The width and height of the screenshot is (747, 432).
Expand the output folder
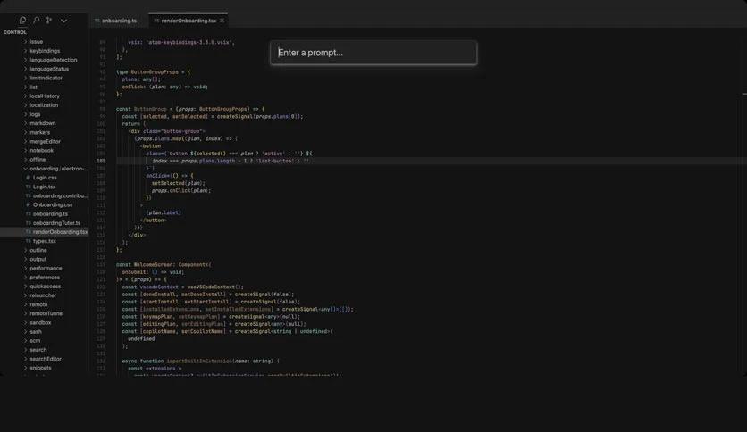[x=38, y=259]
